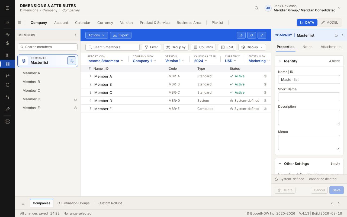Image resolution: width=347 pixels, height=217 pixels.
Task: Focus the Short Name input field
Action: coord(309,97)
